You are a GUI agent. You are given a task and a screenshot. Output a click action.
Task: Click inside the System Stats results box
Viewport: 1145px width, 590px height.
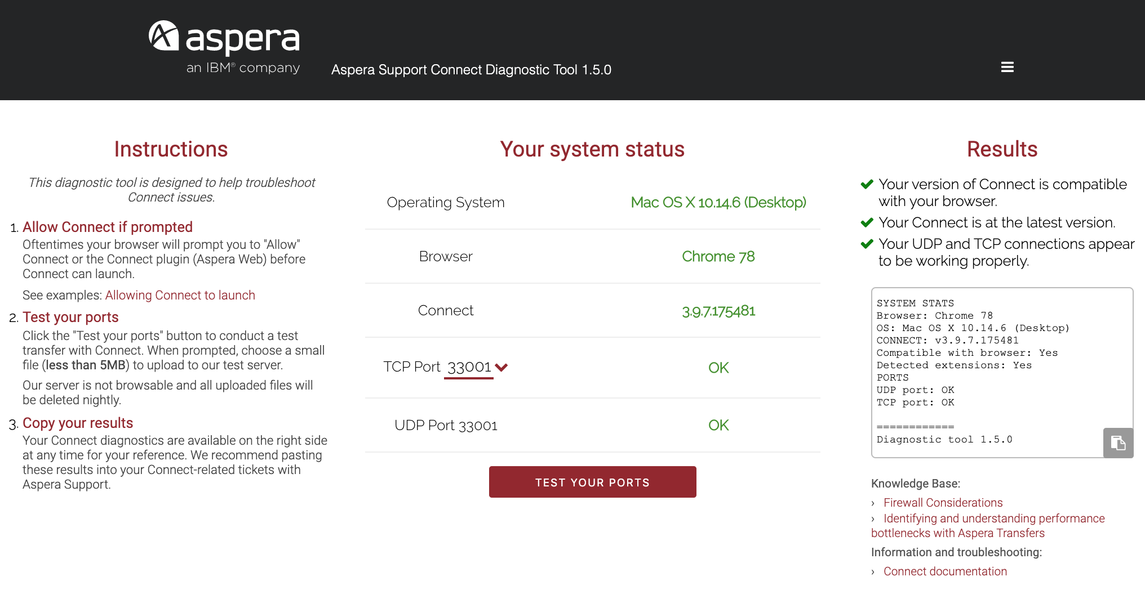(1002, 372)
